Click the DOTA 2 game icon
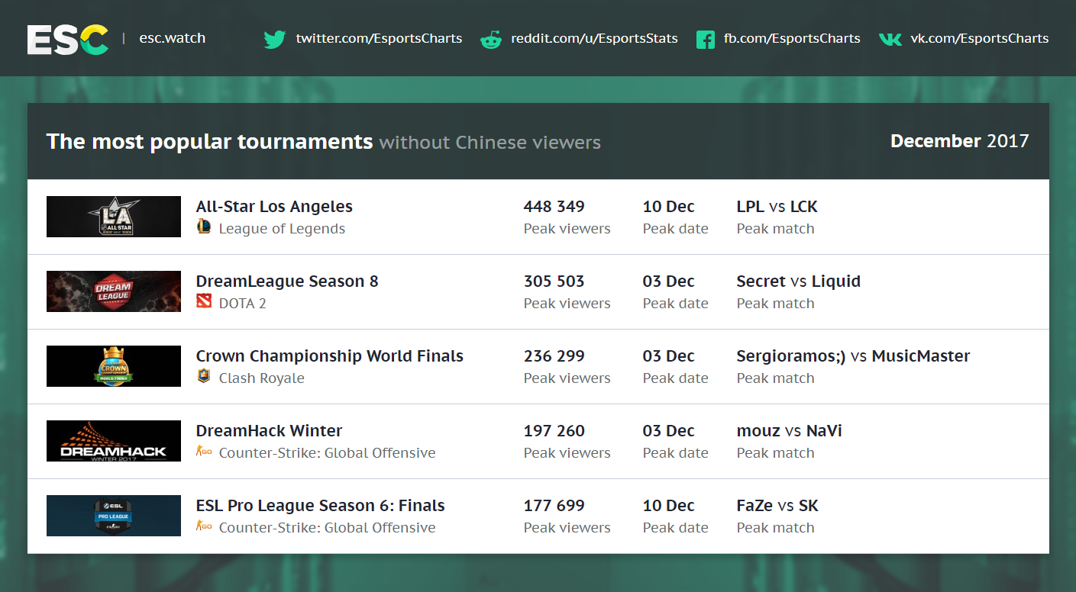The width and height of the screenshot is (1076, 592). (x=204, y=302)
